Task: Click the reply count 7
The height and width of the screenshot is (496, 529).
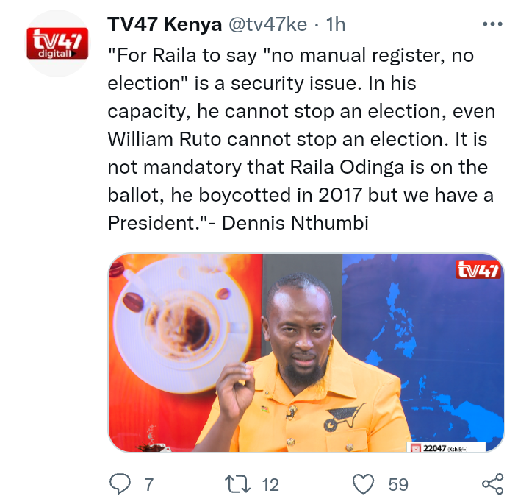Action: pyautogui.click(x=149, y=484)
